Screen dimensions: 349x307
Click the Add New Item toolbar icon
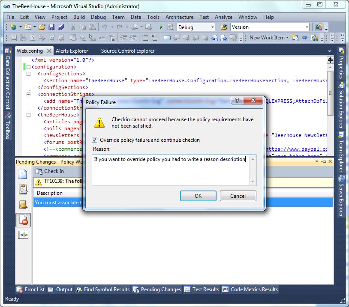[28, 27]
